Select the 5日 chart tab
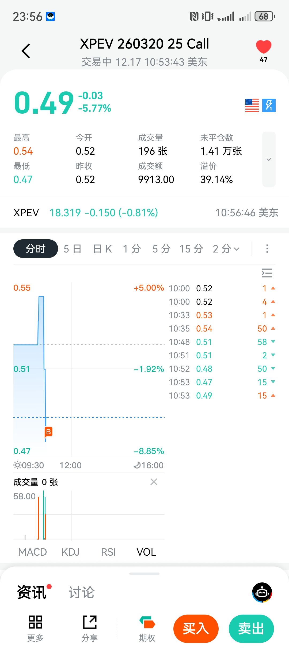This screenshot has width=289, height=654. (x=72, y=249)
